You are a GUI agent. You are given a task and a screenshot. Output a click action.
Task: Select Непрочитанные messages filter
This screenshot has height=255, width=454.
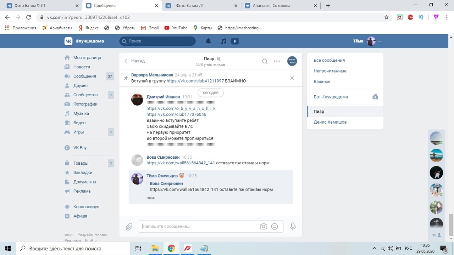point(330,71)
